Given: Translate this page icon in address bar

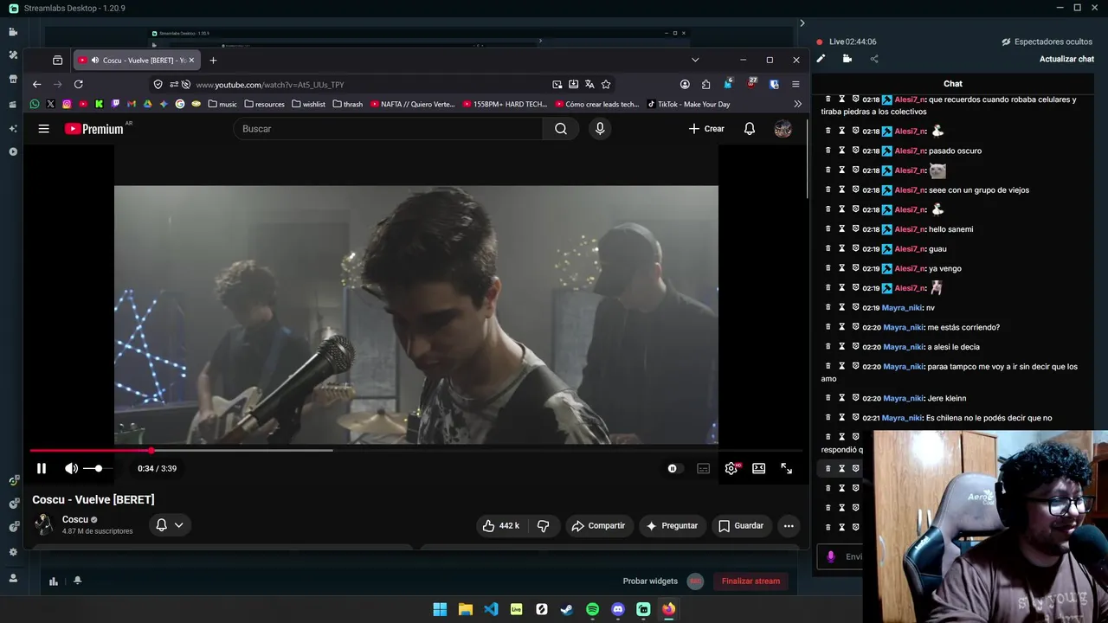Looking at the screenshot, I should pos(589,84).
